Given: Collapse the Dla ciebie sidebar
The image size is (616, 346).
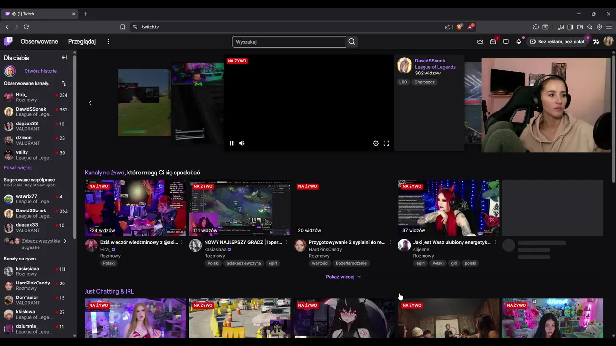Looking at the screenshot, I should pos(64,58).
